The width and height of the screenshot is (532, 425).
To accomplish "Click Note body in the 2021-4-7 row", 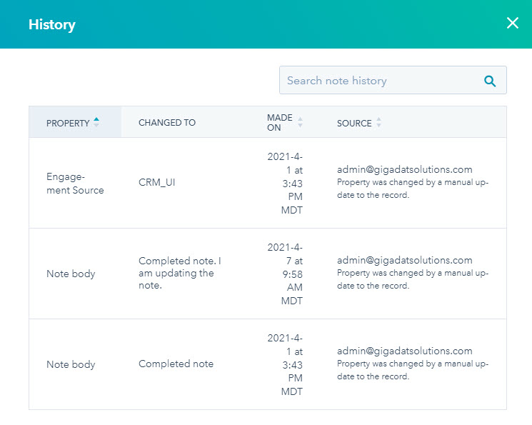I will [x=71, y=274].
